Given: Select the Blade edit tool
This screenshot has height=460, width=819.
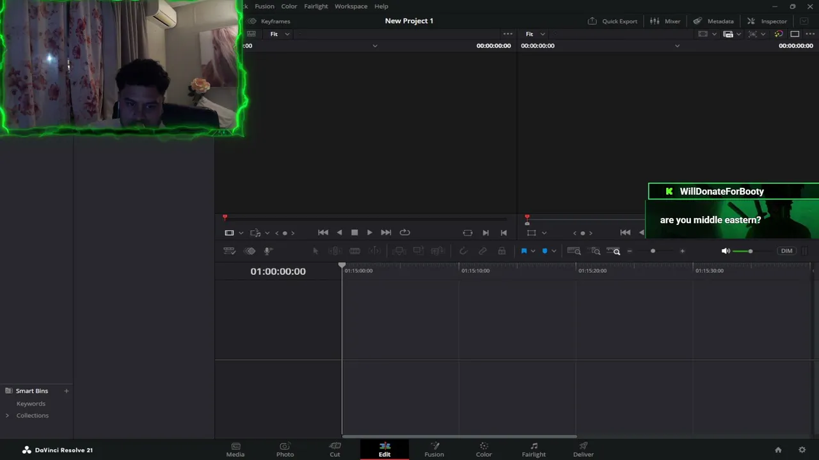Looking at the screenshot, I should pyautogui.click(x=374, y=251).
